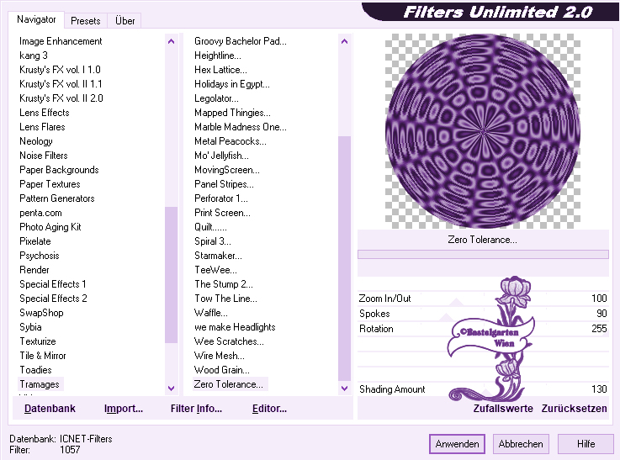Choose the Perforator 1... filter
Viewport: 620px width, 460px height.
click(x=221, y=198)
